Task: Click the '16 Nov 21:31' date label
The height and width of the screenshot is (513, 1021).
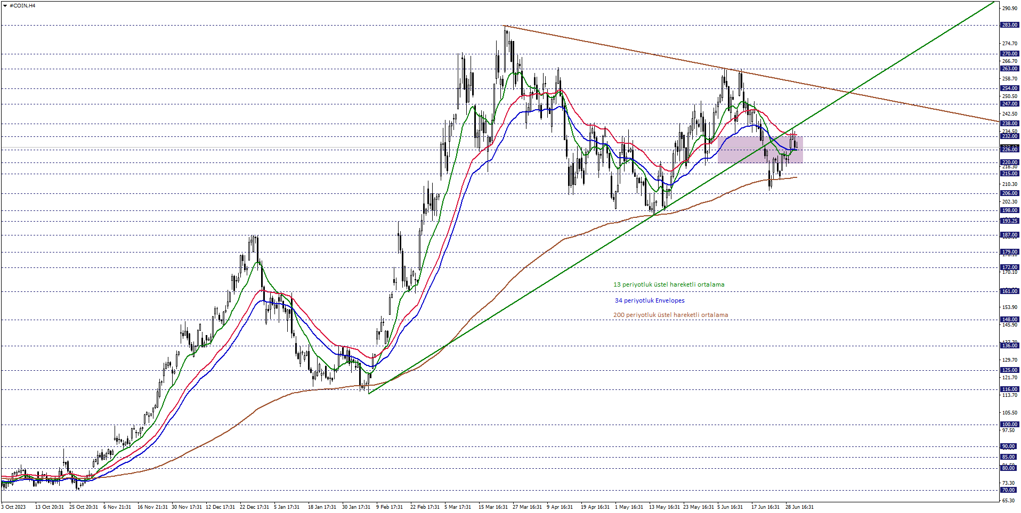Action: pyautogui.click(x=152, y=507)
